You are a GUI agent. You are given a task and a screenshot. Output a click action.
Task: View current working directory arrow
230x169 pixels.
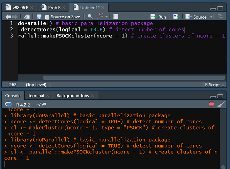[44, 104]
